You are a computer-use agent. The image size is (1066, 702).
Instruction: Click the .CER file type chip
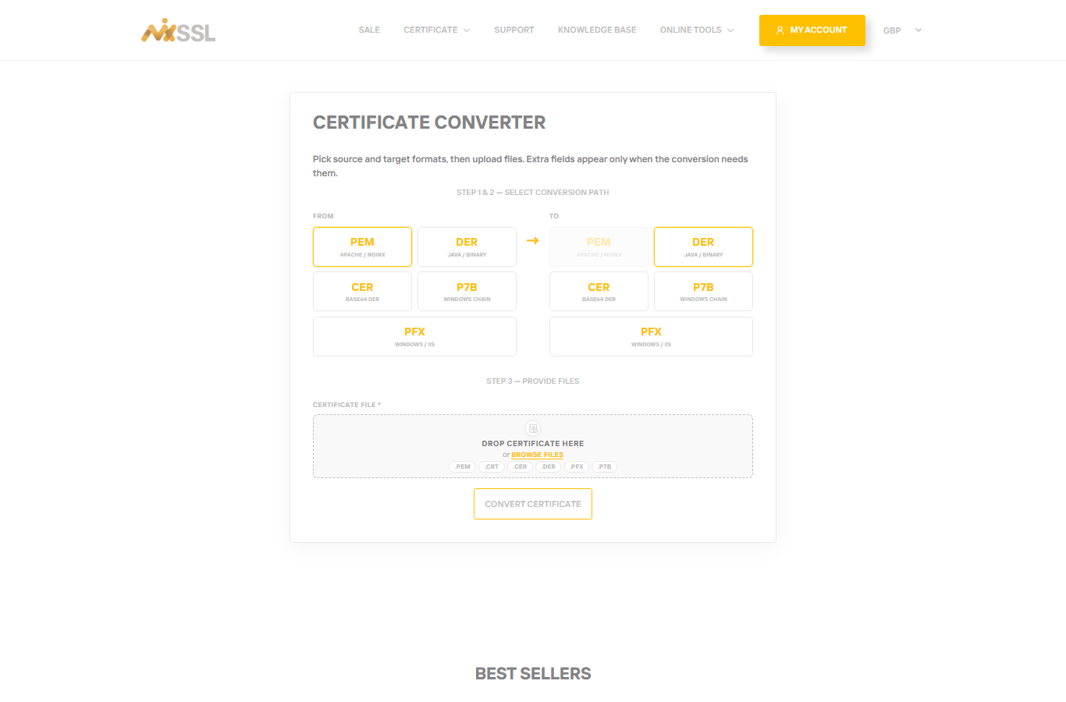(520, 466)
